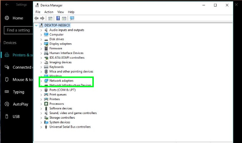Open the Properties toolbar icon
Viewport: 242px width, 143px height.
(50, 19)
